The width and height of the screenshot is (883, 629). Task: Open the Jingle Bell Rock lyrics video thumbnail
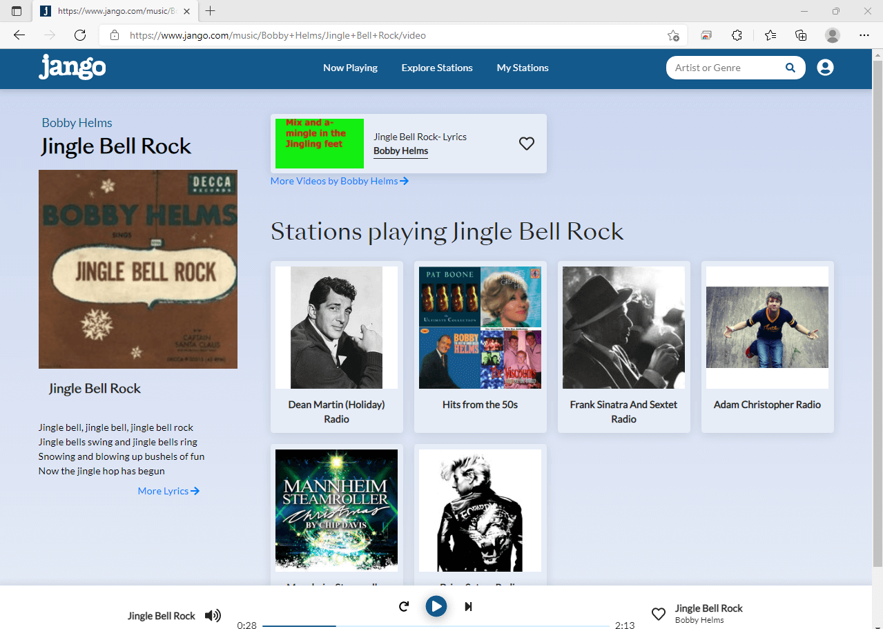click(320, 144)
